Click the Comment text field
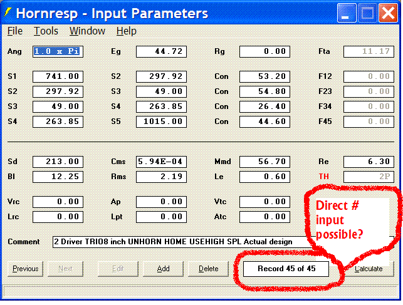Image resolution: width=403 pixels, height=305 pixels. (223, 242)
